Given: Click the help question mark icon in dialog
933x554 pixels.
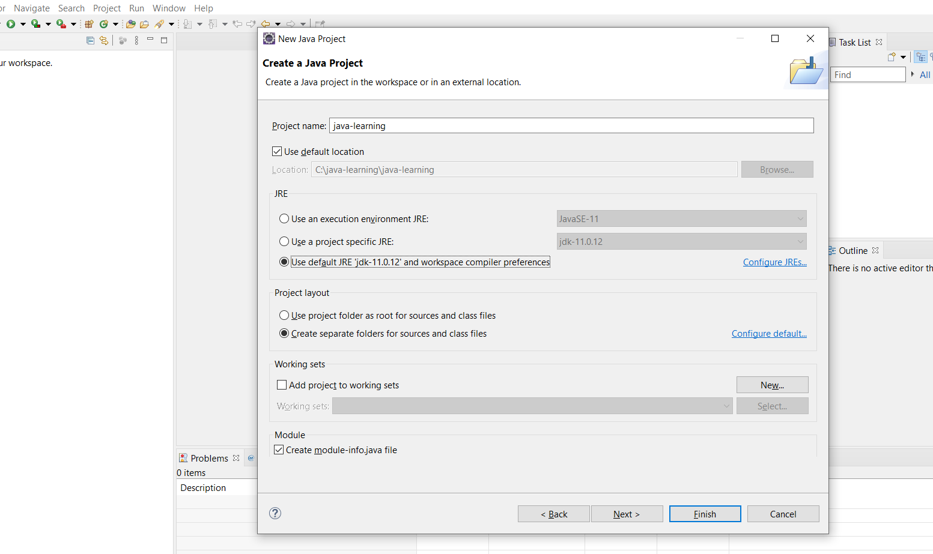Looking at the screenshot, I should (275, 513).
